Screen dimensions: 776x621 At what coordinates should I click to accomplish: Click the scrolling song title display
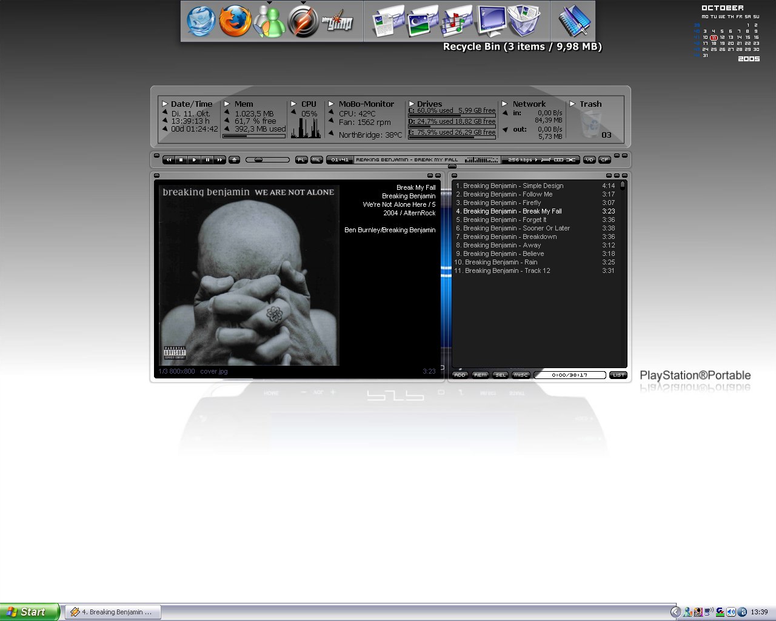click(x=407, y=159)
